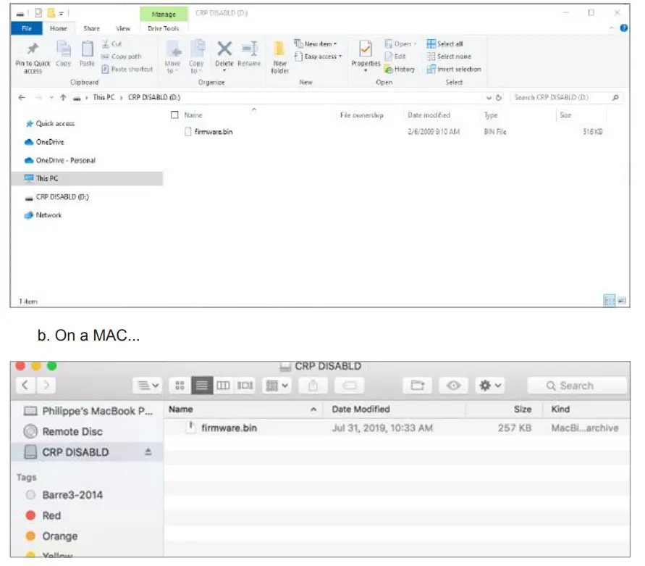Open the Copy to dropdown

point(197,57)
